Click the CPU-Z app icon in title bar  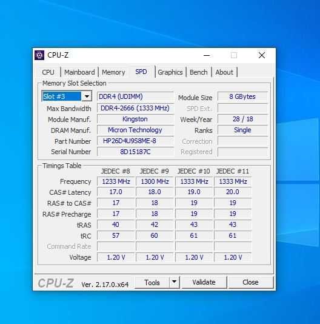[x=39, y=55]
